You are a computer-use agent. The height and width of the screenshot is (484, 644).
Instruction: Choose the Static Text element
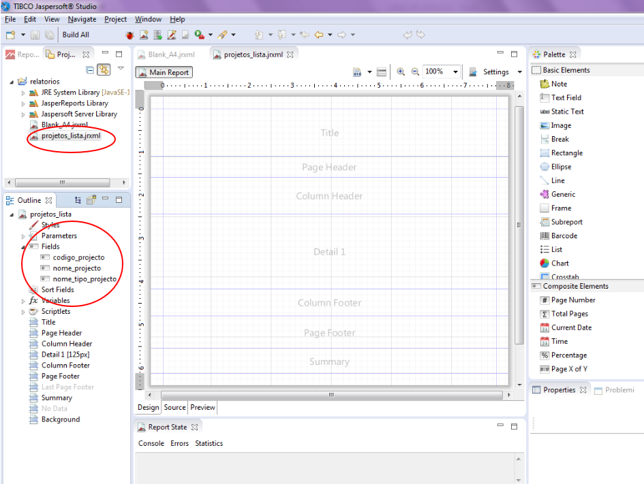pyautogui.click(x=562, y=112)
